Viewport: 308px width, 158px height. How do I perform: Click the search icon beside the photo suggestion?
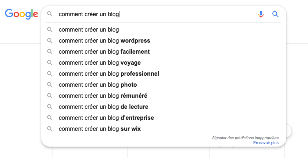click(x=50, y=85)
